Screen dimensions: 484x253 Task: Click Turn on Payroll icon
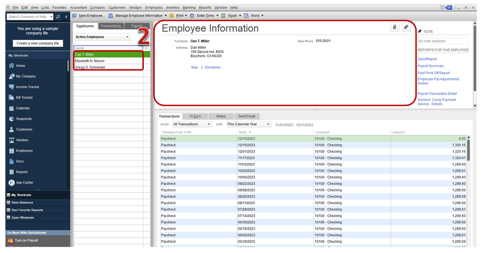[11, 241]
